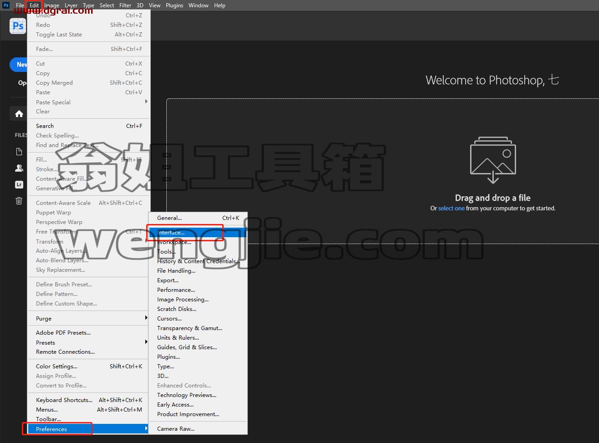Open the Shared with you people icon
Image resolution: width=599 pixels, height=443 pixels.
[19, 168]
